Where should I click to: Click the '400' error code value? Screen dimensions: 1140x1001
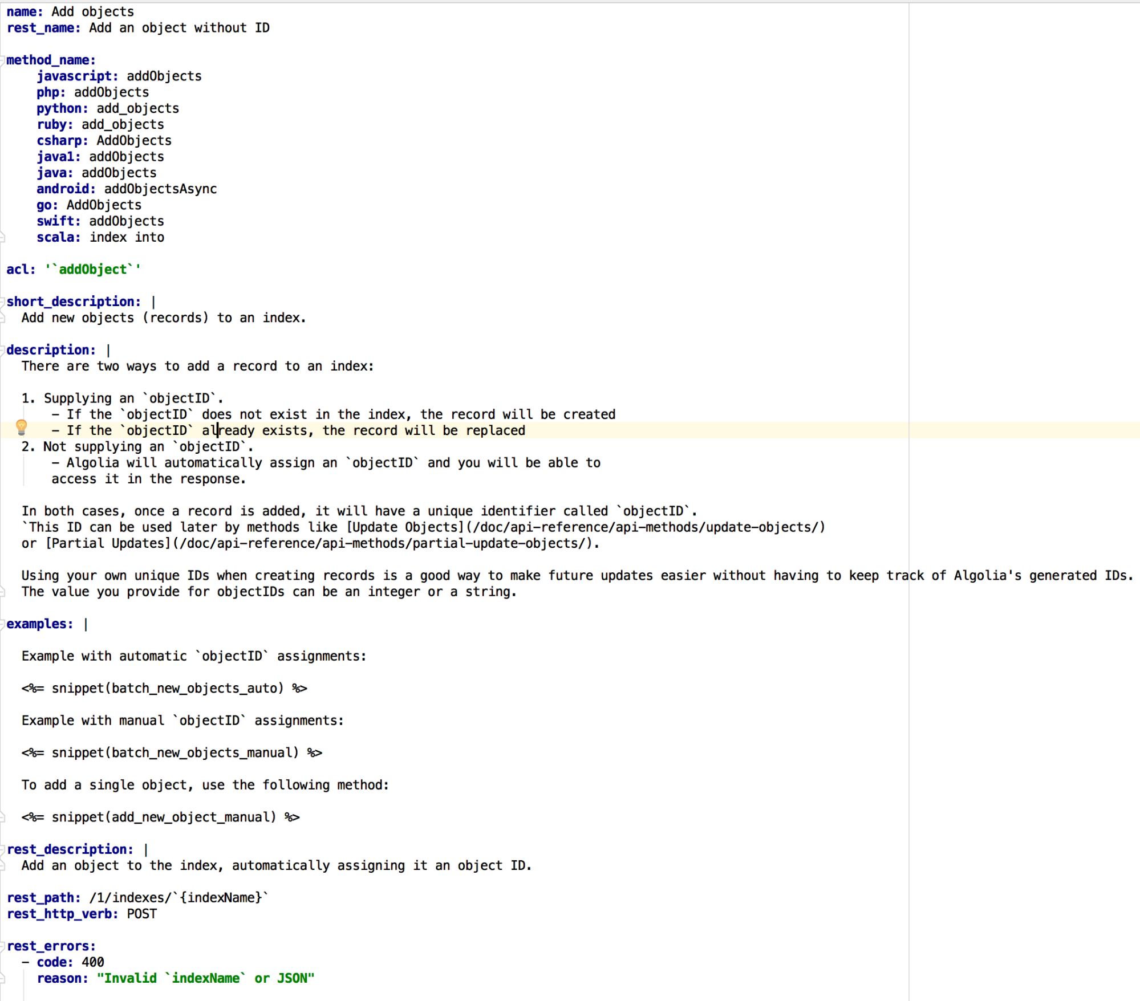click(92, 962)
